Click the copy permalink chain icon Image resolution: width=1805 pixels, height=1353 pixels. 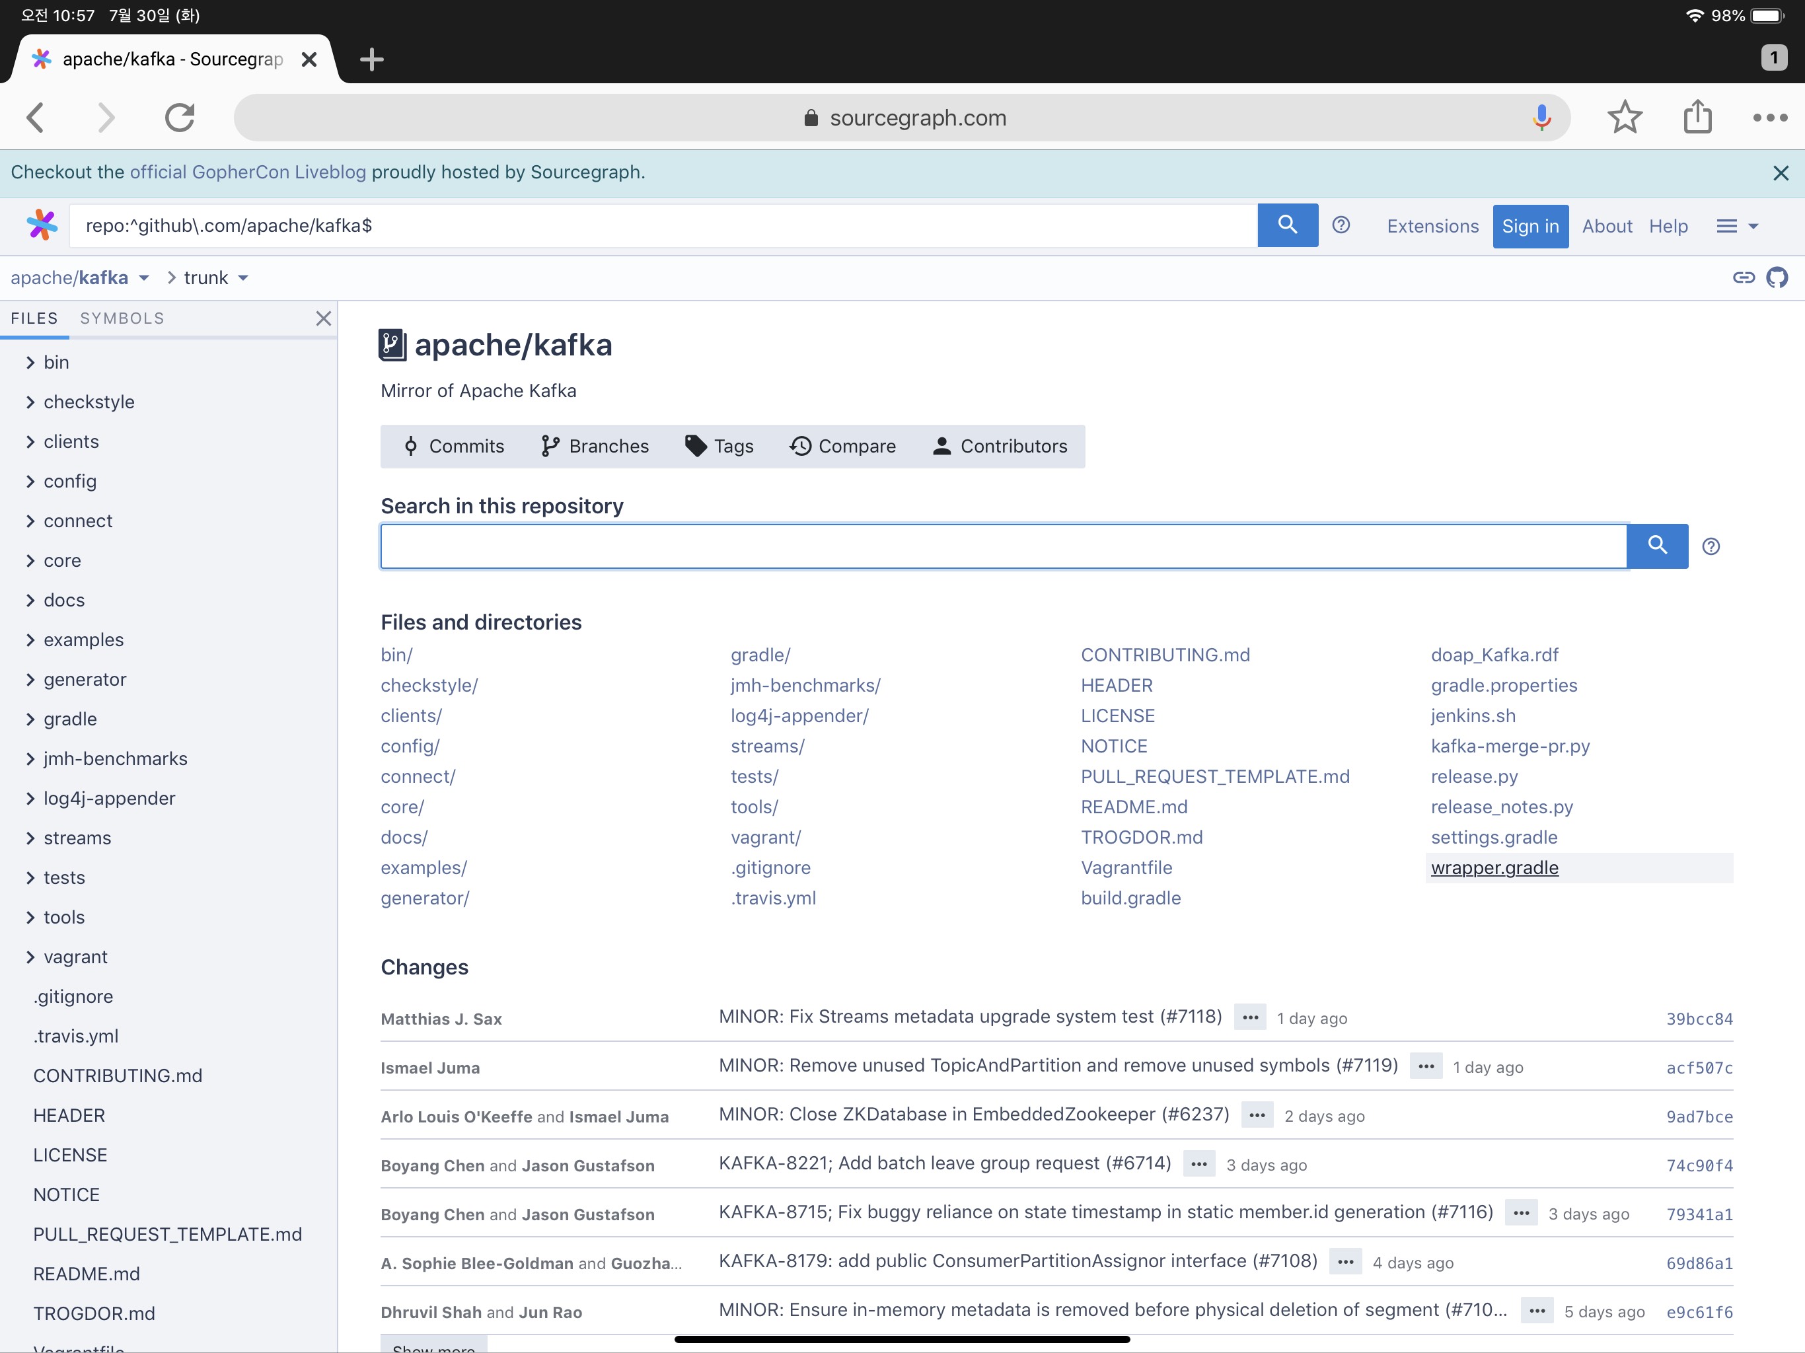[1743, 277]
